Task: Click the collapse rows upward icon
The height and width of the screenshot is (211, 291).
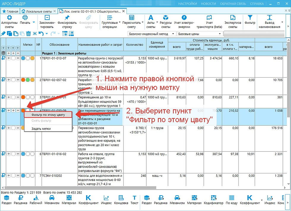Action: pos(71,34)
